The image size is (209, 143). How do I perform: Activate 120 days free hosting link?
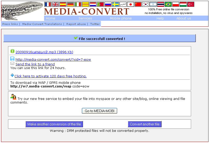[51, 76]
